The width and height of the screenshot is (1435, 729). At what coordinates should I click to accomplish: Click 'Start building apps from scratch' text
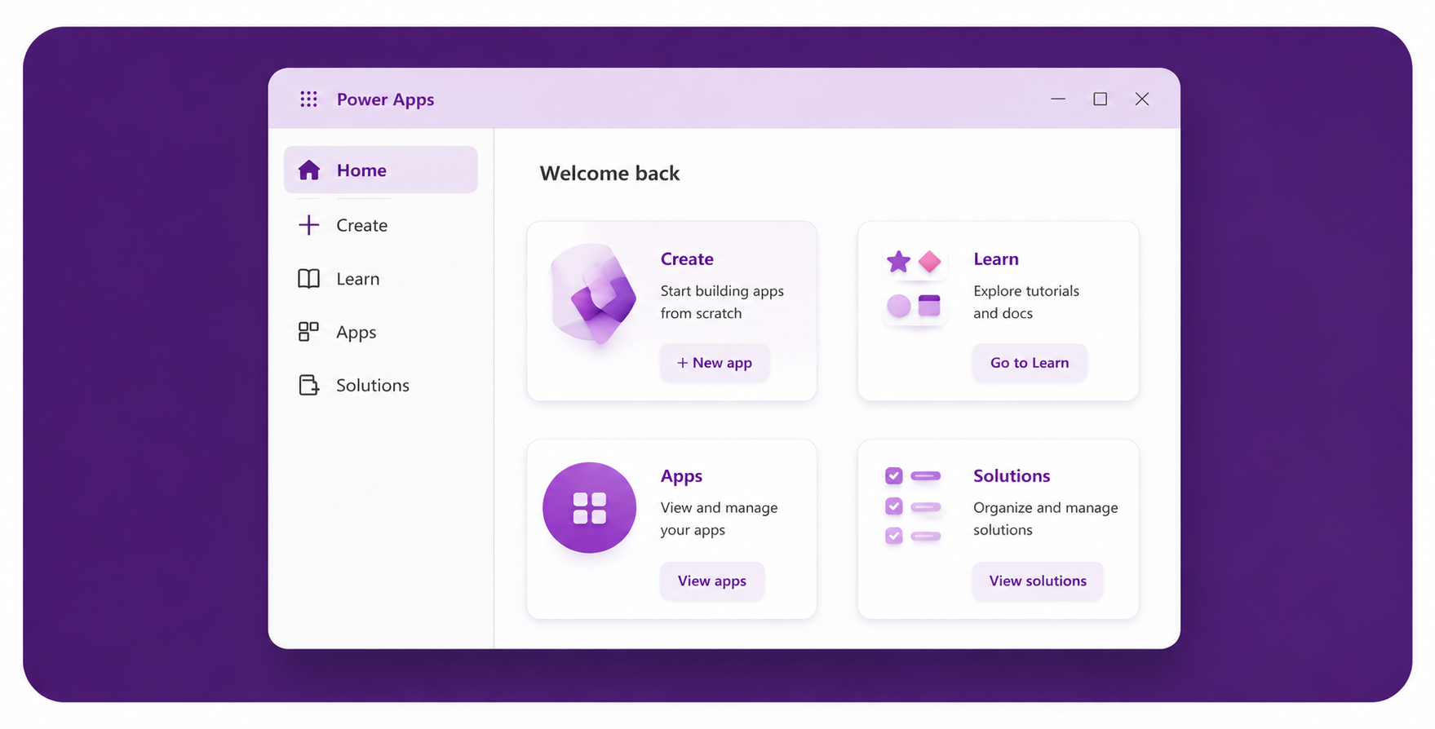(722, 302)
